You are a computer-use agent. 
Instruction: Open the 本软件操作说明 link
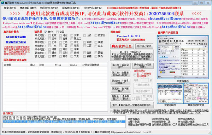tap(16, 37)
